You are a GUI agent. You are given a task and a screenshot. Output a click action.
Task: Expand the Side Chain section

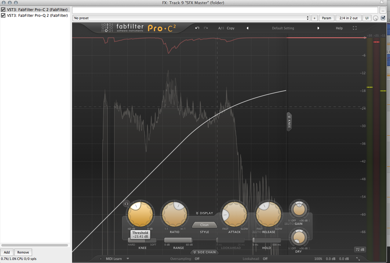point(205,252)
